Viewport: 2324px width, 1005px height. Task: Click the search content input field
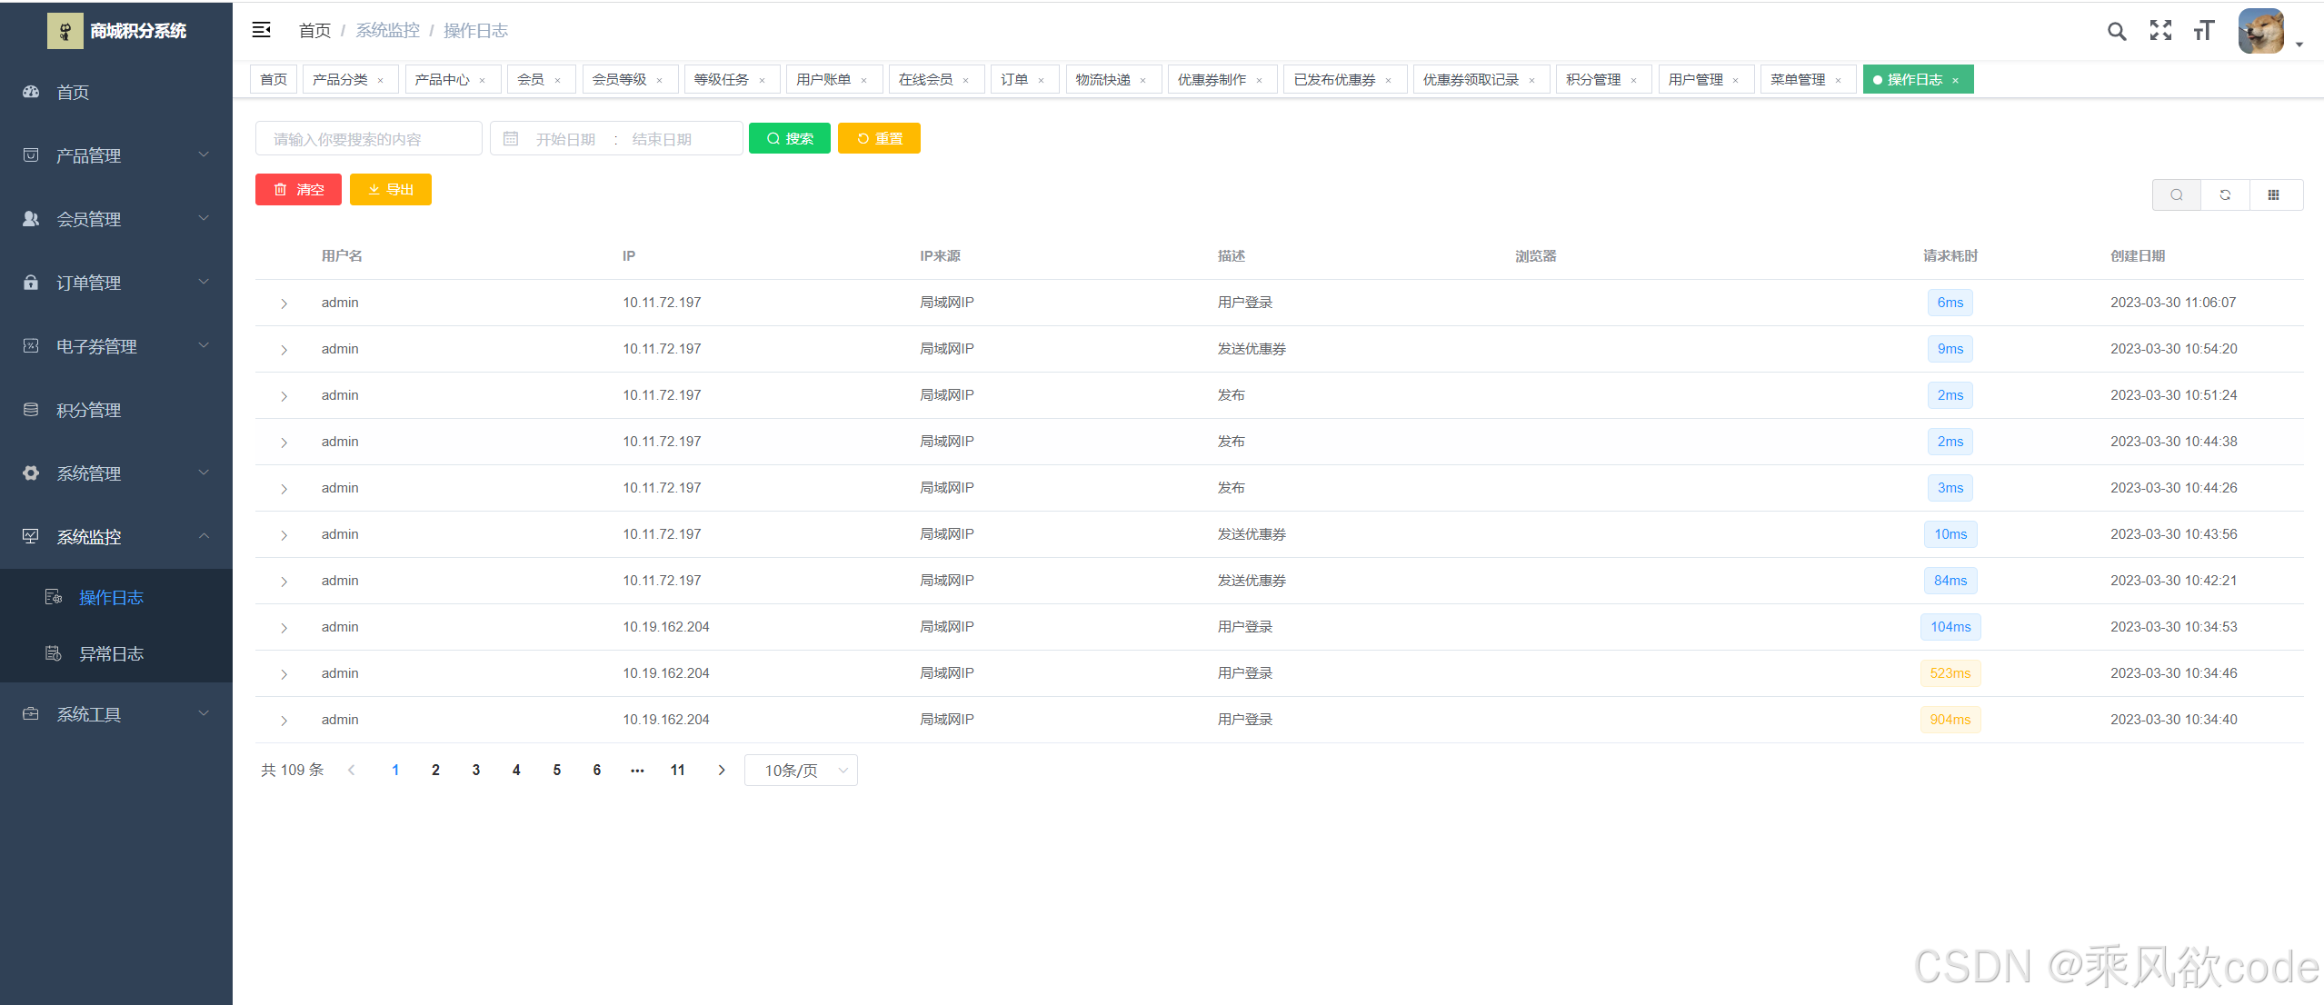pyautogui.click(x=368, y=138)
